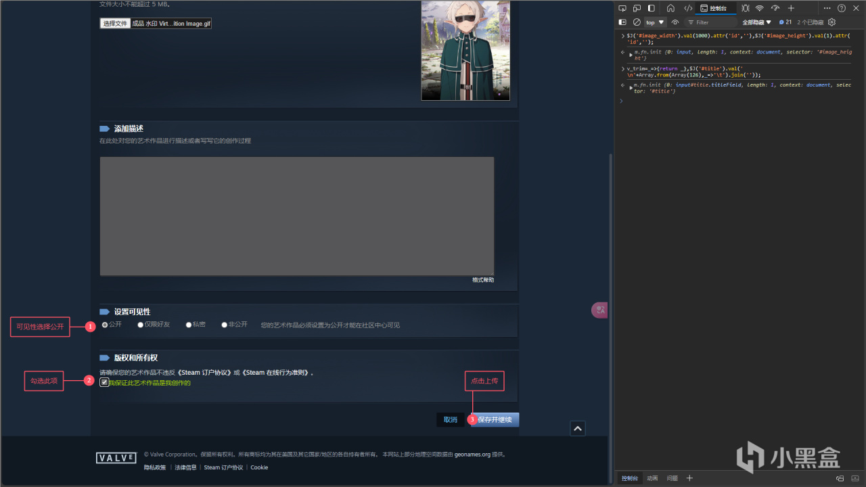Viewport: 866px width, 487px height.
Task: Focus the console Filter field
Action: click(x=711, y=22)
